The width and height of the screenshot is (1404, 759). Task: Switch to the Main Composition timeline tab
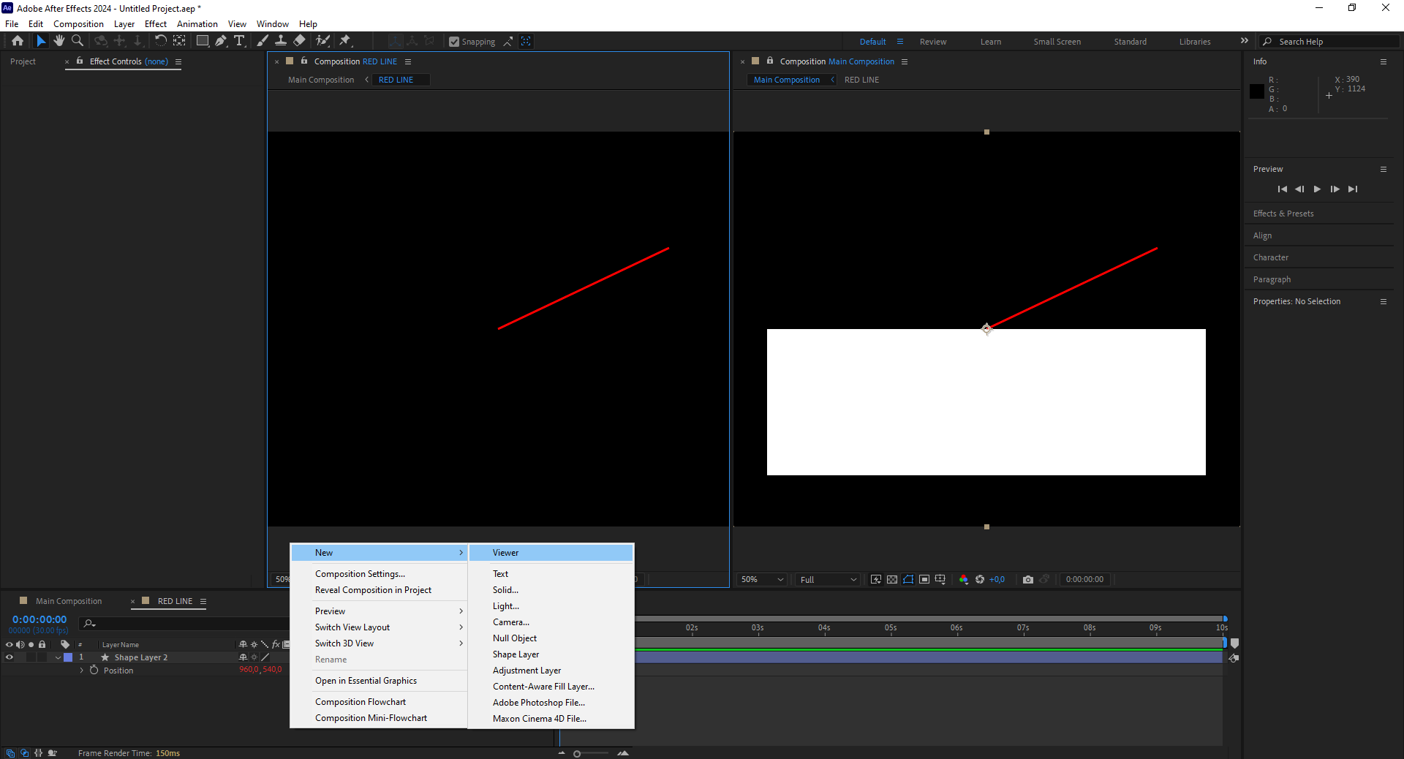pyautogui.click(x=68, y=600)
